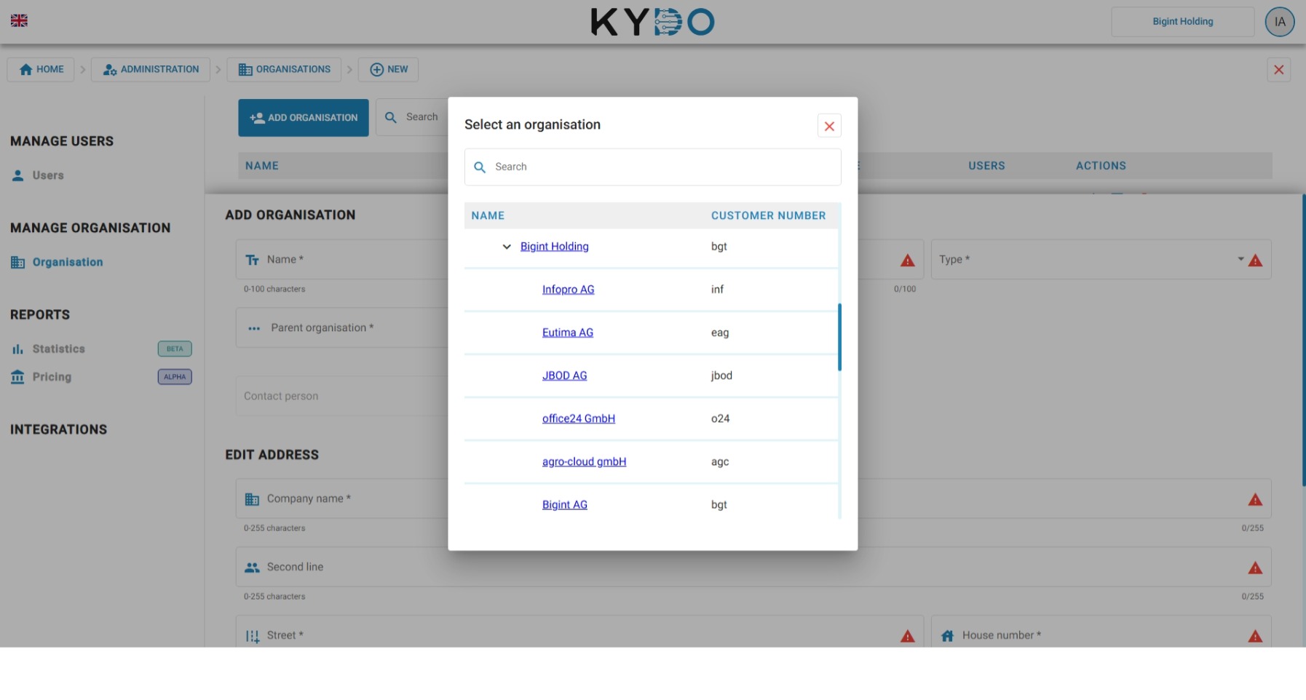Click the UK flag language icon

pos(19,20)
